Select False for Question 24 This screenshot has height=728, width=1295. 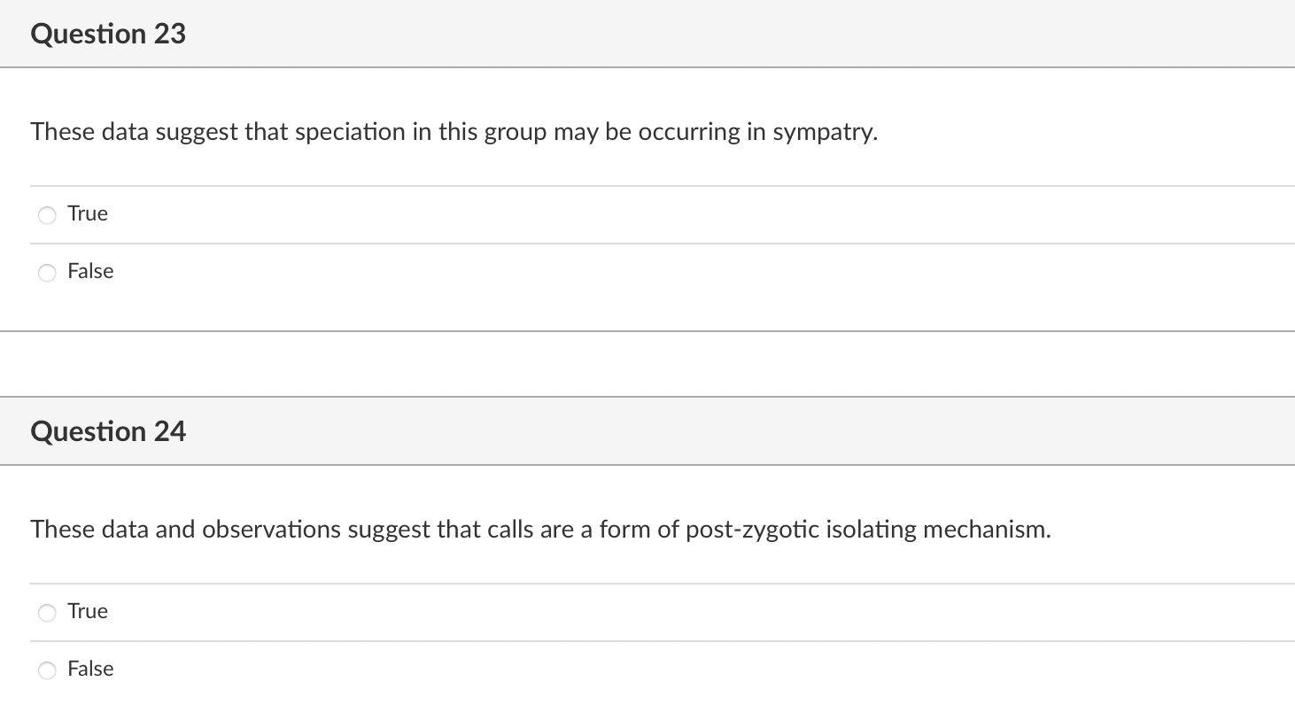(x=47, y=670)
